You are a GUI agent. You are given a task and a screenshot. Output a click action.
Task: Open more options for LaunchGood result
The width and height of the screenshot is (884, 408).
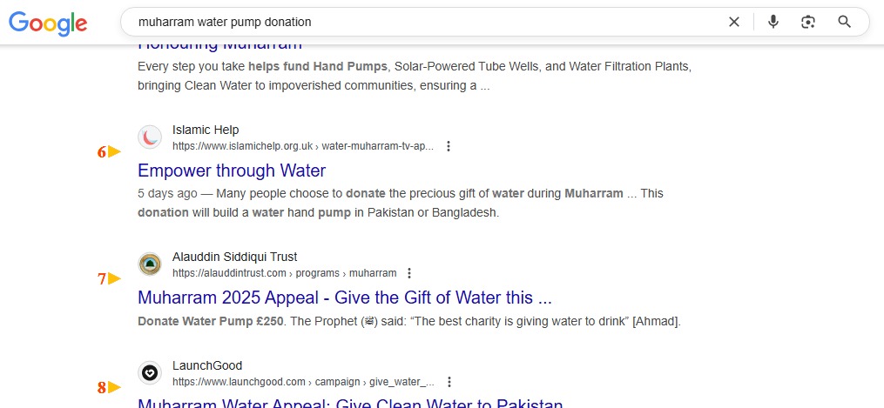click(x=449, y=382)
